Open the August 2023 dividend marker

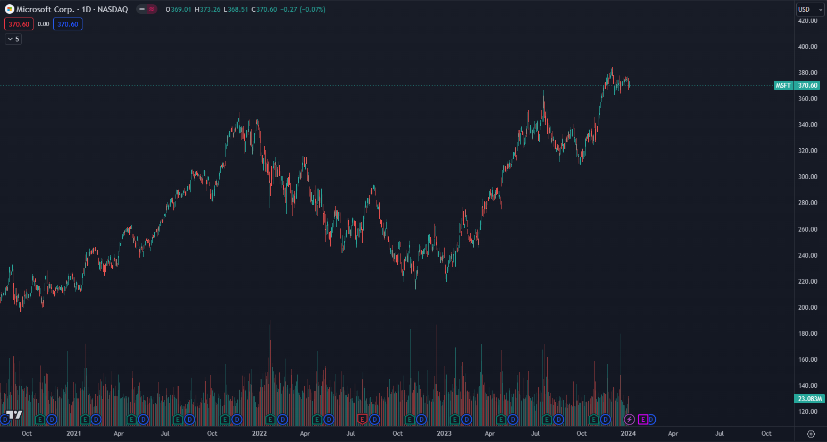point(559,419)
